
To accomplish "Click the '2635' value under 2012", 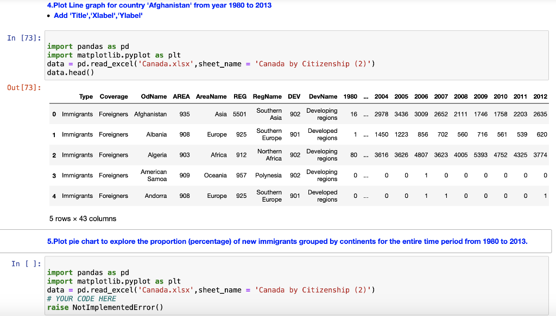I will click(540, 114).
